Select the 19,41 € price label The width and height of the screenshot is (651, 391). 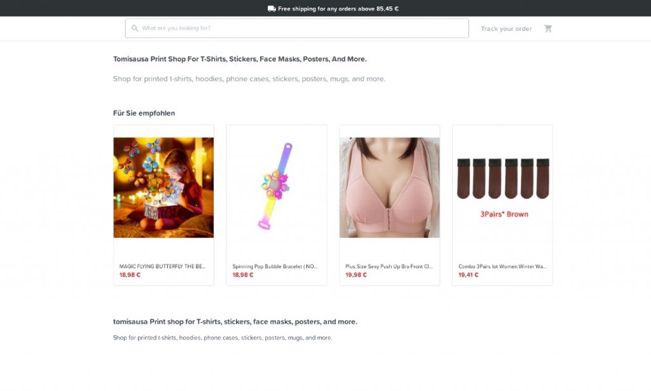click(x=469, y=275)
